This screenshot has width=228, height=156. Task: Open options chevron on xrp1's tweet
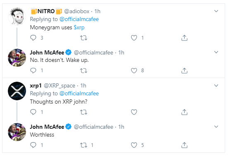pos(216,85)
